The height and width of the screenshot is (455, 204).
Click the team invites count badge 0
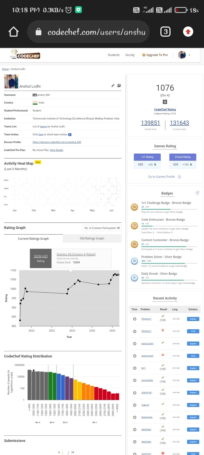tap(70, 135)
